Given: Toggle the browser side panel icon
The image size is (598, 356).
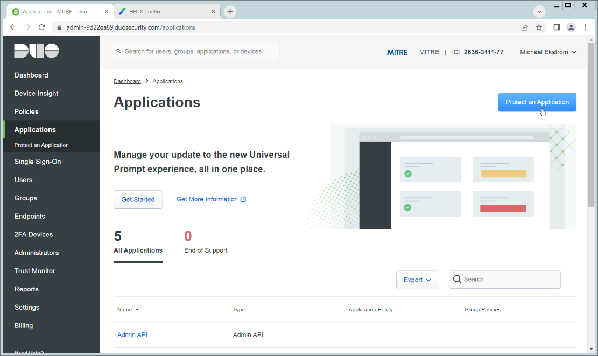Looking at the screenshot, I should (557, 27).
